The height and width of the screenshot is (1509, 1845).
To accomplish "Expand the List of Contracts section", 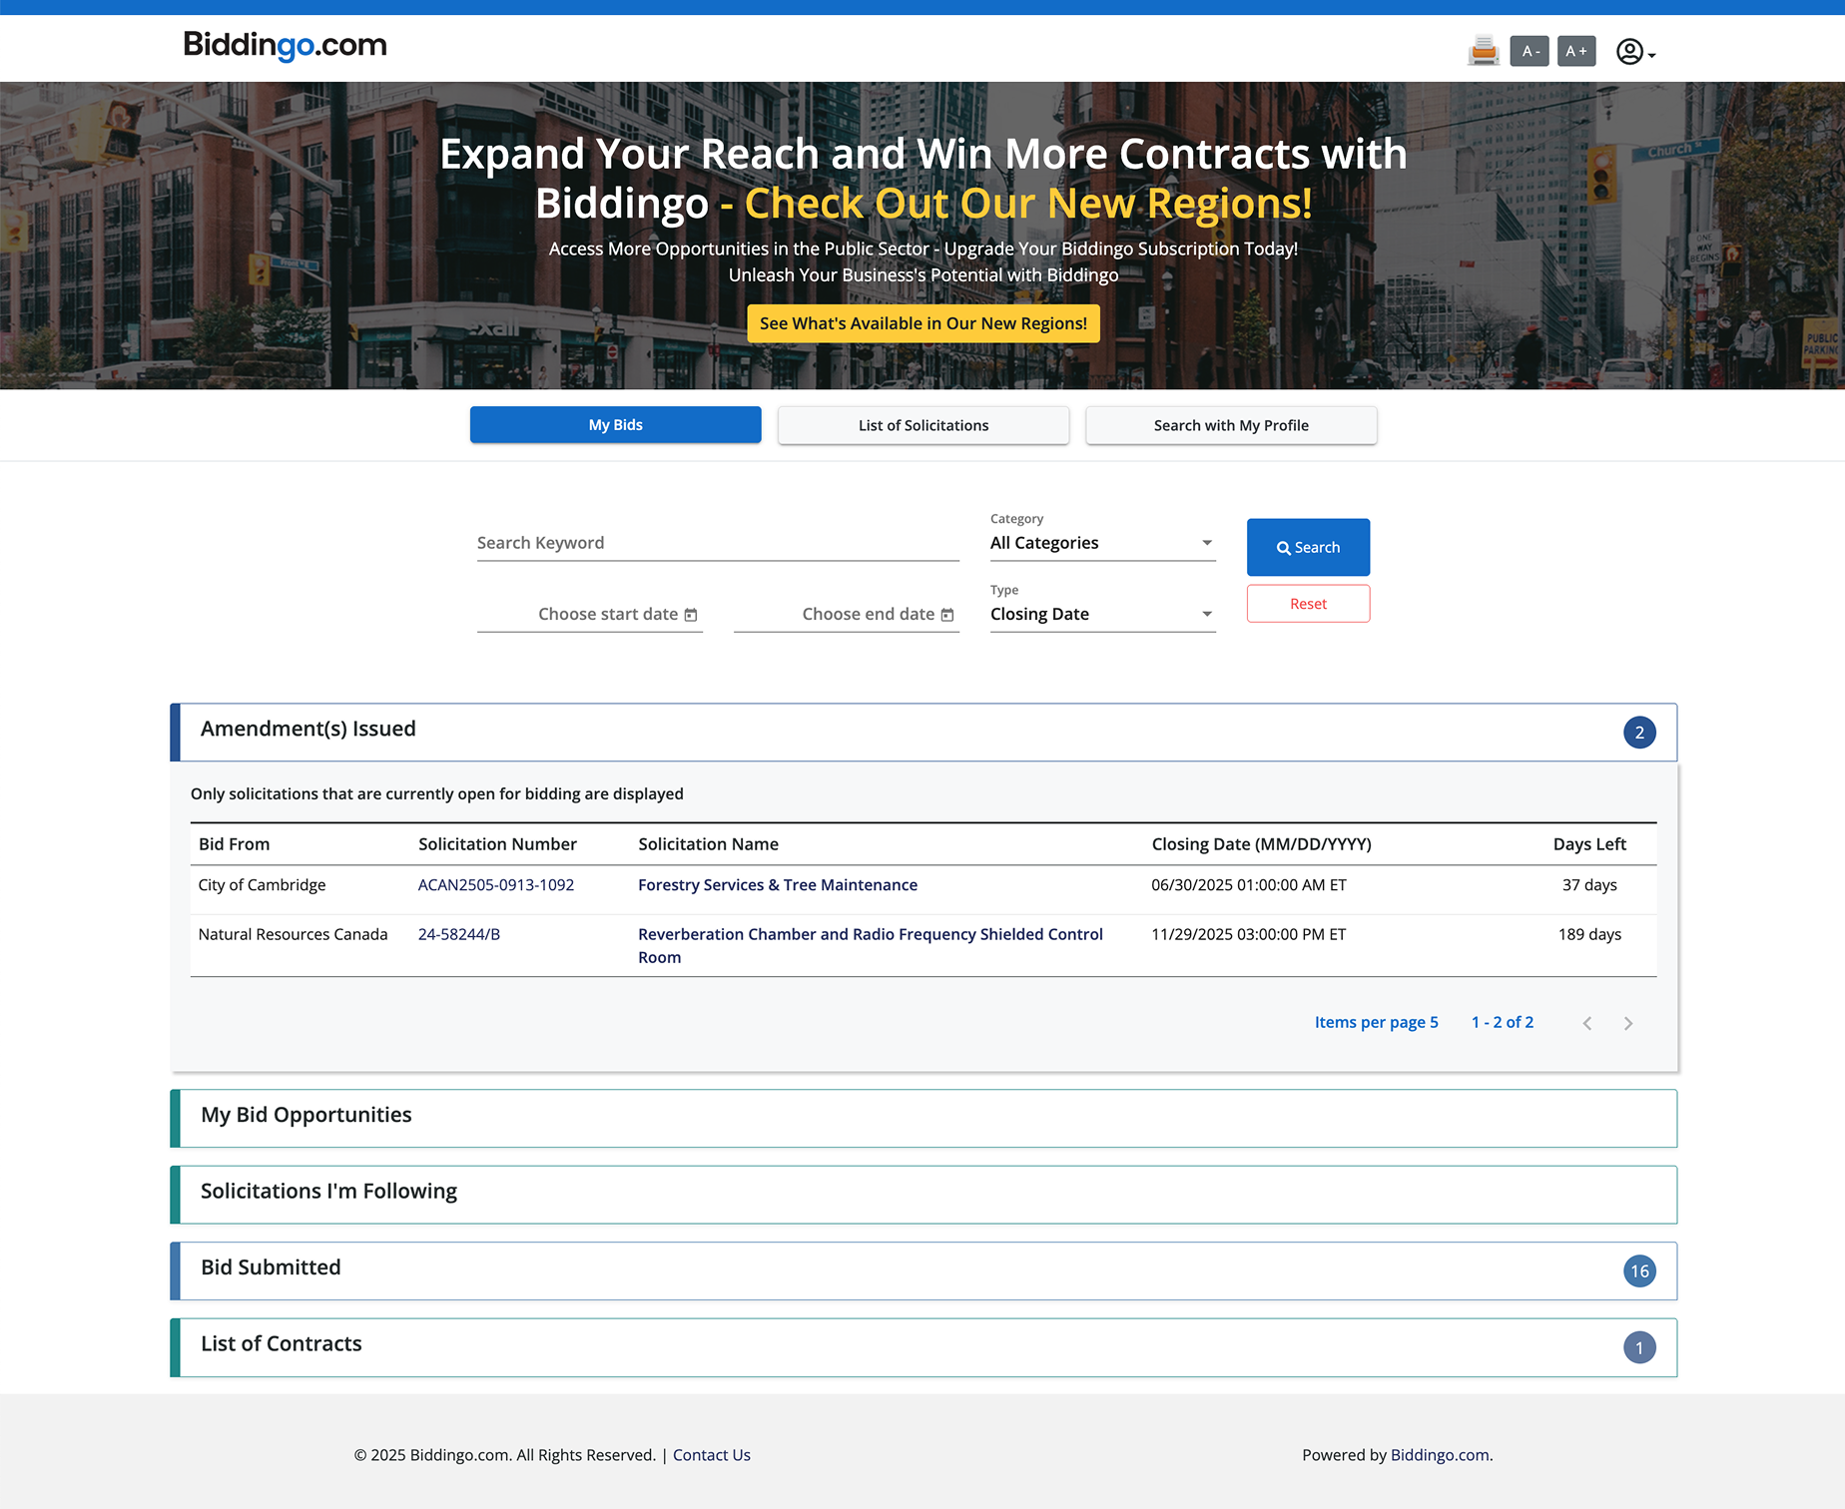I will tap(923, 1347).
